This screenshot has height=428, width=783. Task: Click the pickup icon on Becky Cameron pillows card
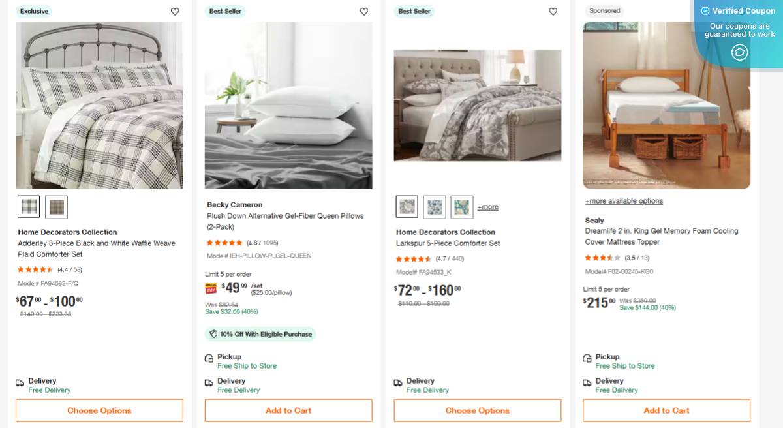(209, 358)
